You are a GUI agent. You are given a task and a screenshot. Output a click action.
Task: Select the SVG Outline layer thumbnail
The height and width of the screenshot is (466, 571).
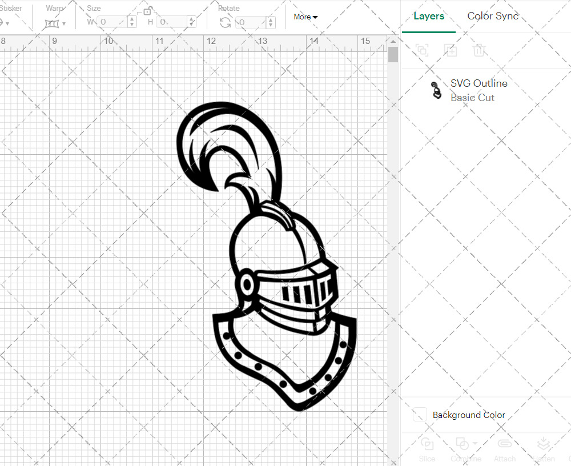(436, 90)
